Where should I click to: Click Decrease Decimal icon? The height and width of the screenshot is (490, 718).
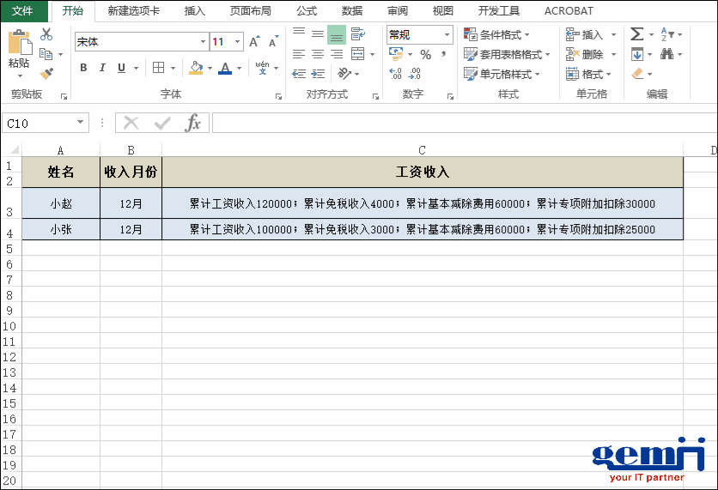click(415, 74)
